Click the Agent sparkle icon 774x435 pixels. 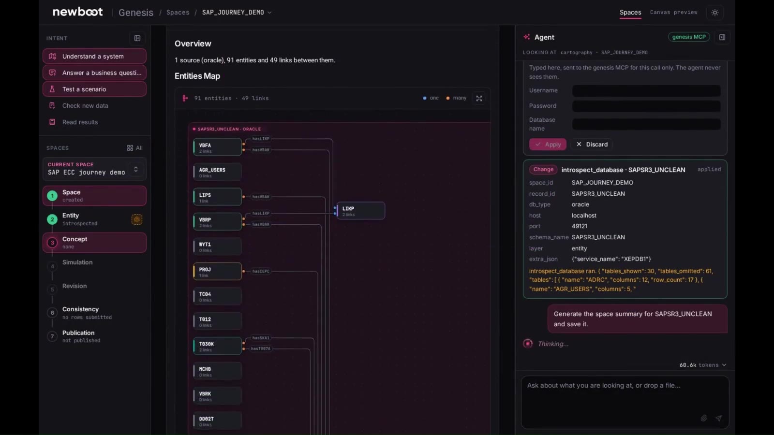click(x=527, y=37)
